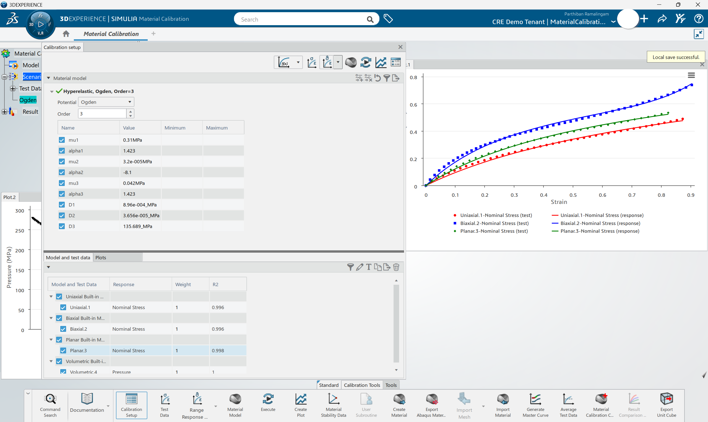Click the share arrow icon in top bar

coord(662,19)
